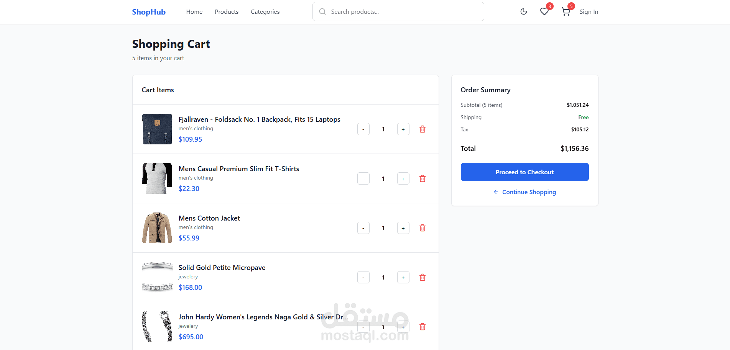Image resolution: width=730 pixels, height=350 pixels.
Task: Click Proceed to Checkout button
Action: (x=524, y=172)
